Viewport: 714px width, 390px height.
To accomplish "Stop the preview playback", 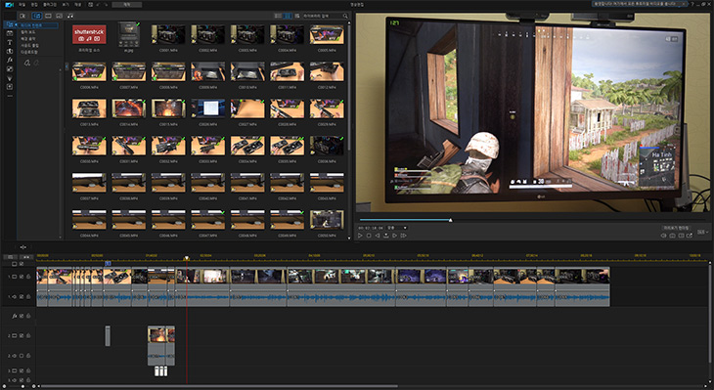I will [369, 236].
